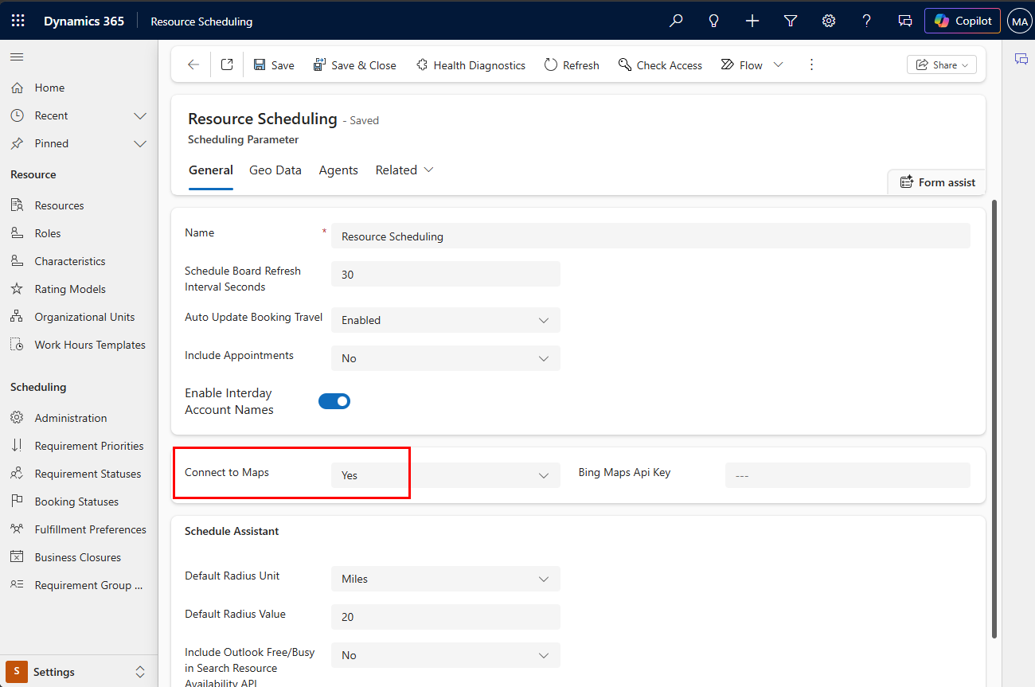Open the Share dropdown button
The height and width of the screenshot is (687, 1035).
click(942, 65)
